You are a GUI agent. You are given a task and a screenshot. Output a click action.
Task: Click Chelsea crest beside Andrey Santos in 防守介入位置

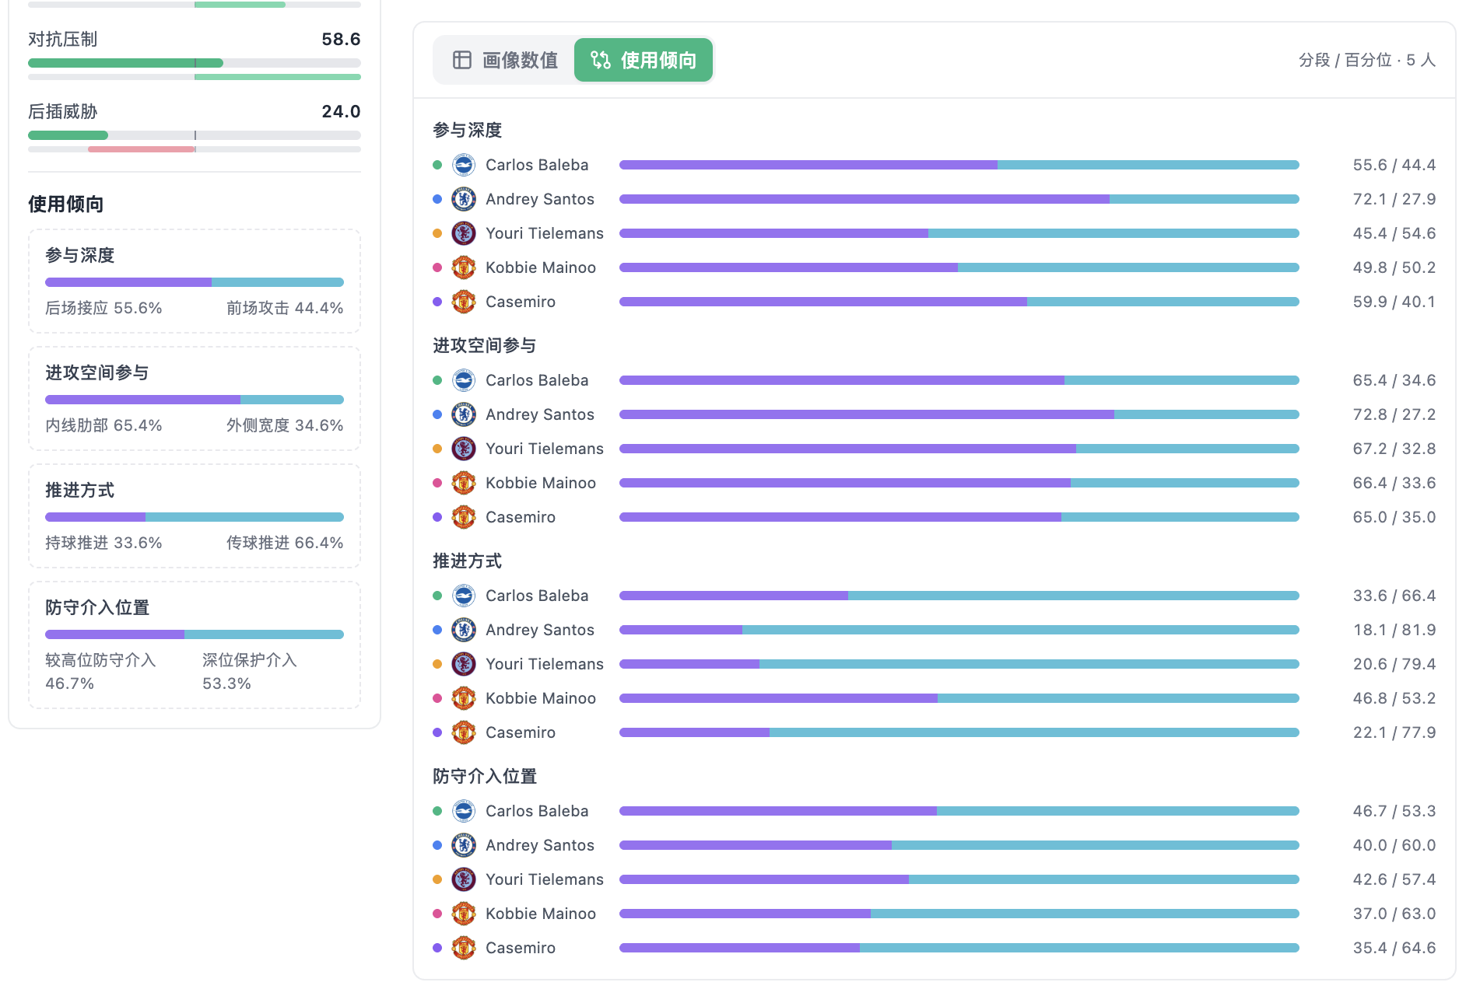pos(464,845)
